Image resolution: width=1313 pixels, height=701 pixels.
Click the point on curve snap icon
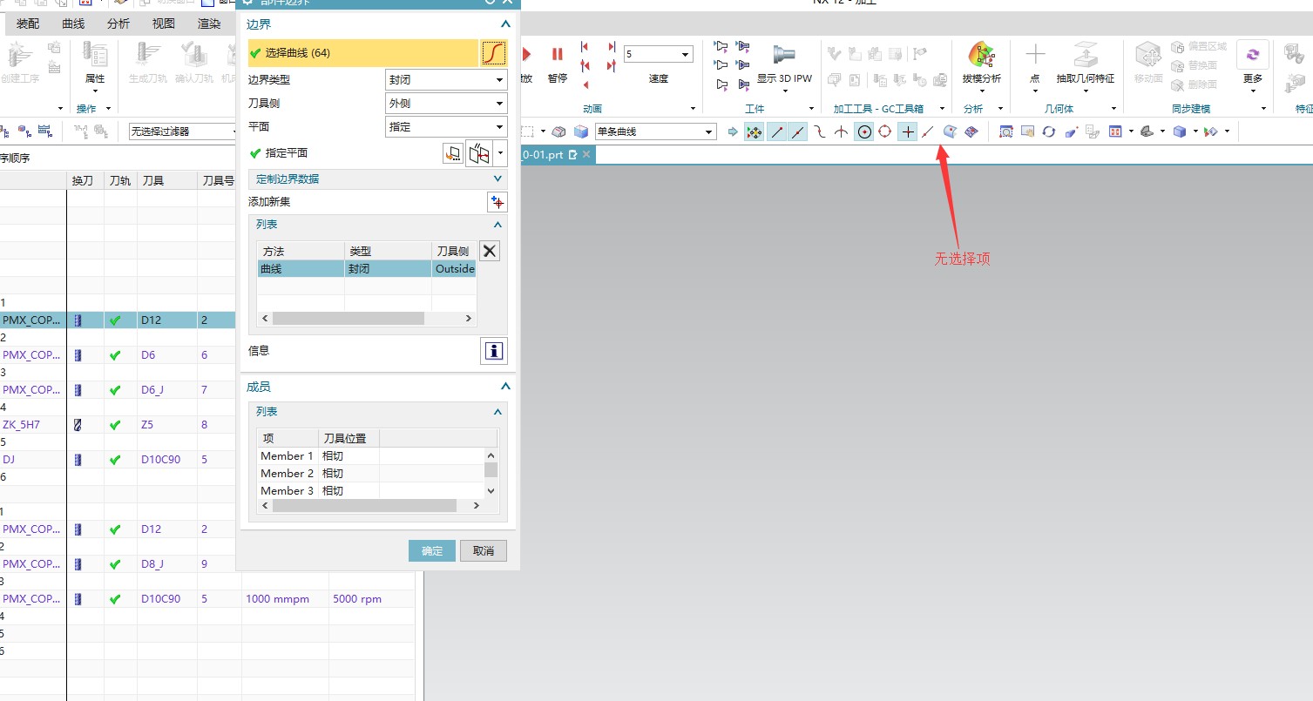[x=928, y=131]
